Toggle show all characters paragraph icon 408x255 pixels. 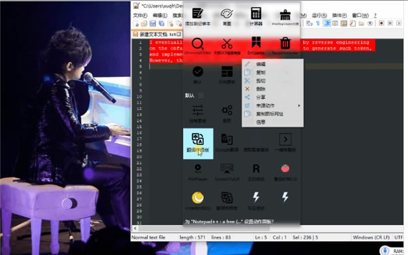click(x=318, y=23)
